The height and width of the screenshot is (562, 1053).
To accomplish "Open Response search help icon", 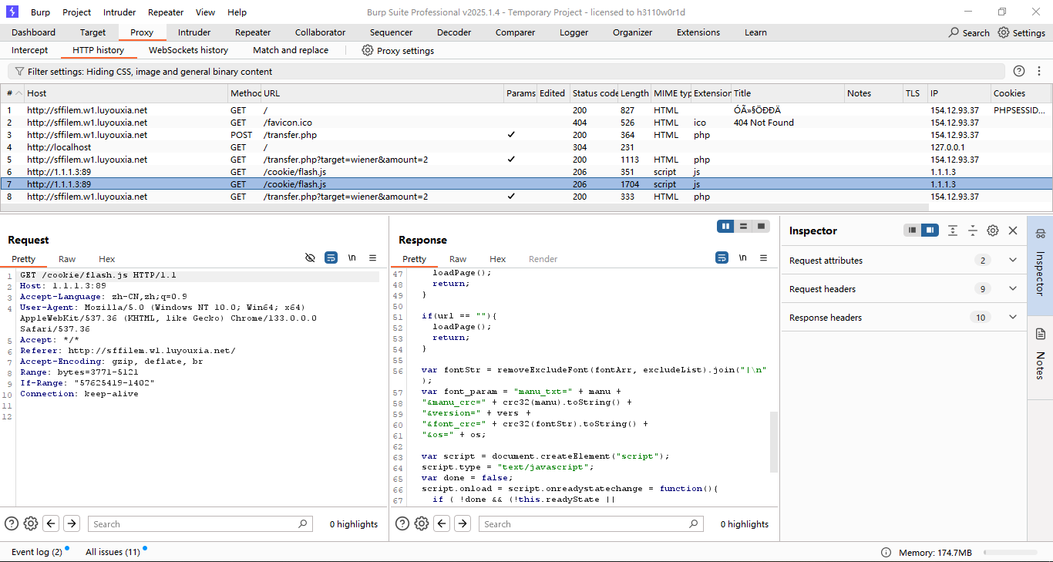I will click(x=402, y=523).
